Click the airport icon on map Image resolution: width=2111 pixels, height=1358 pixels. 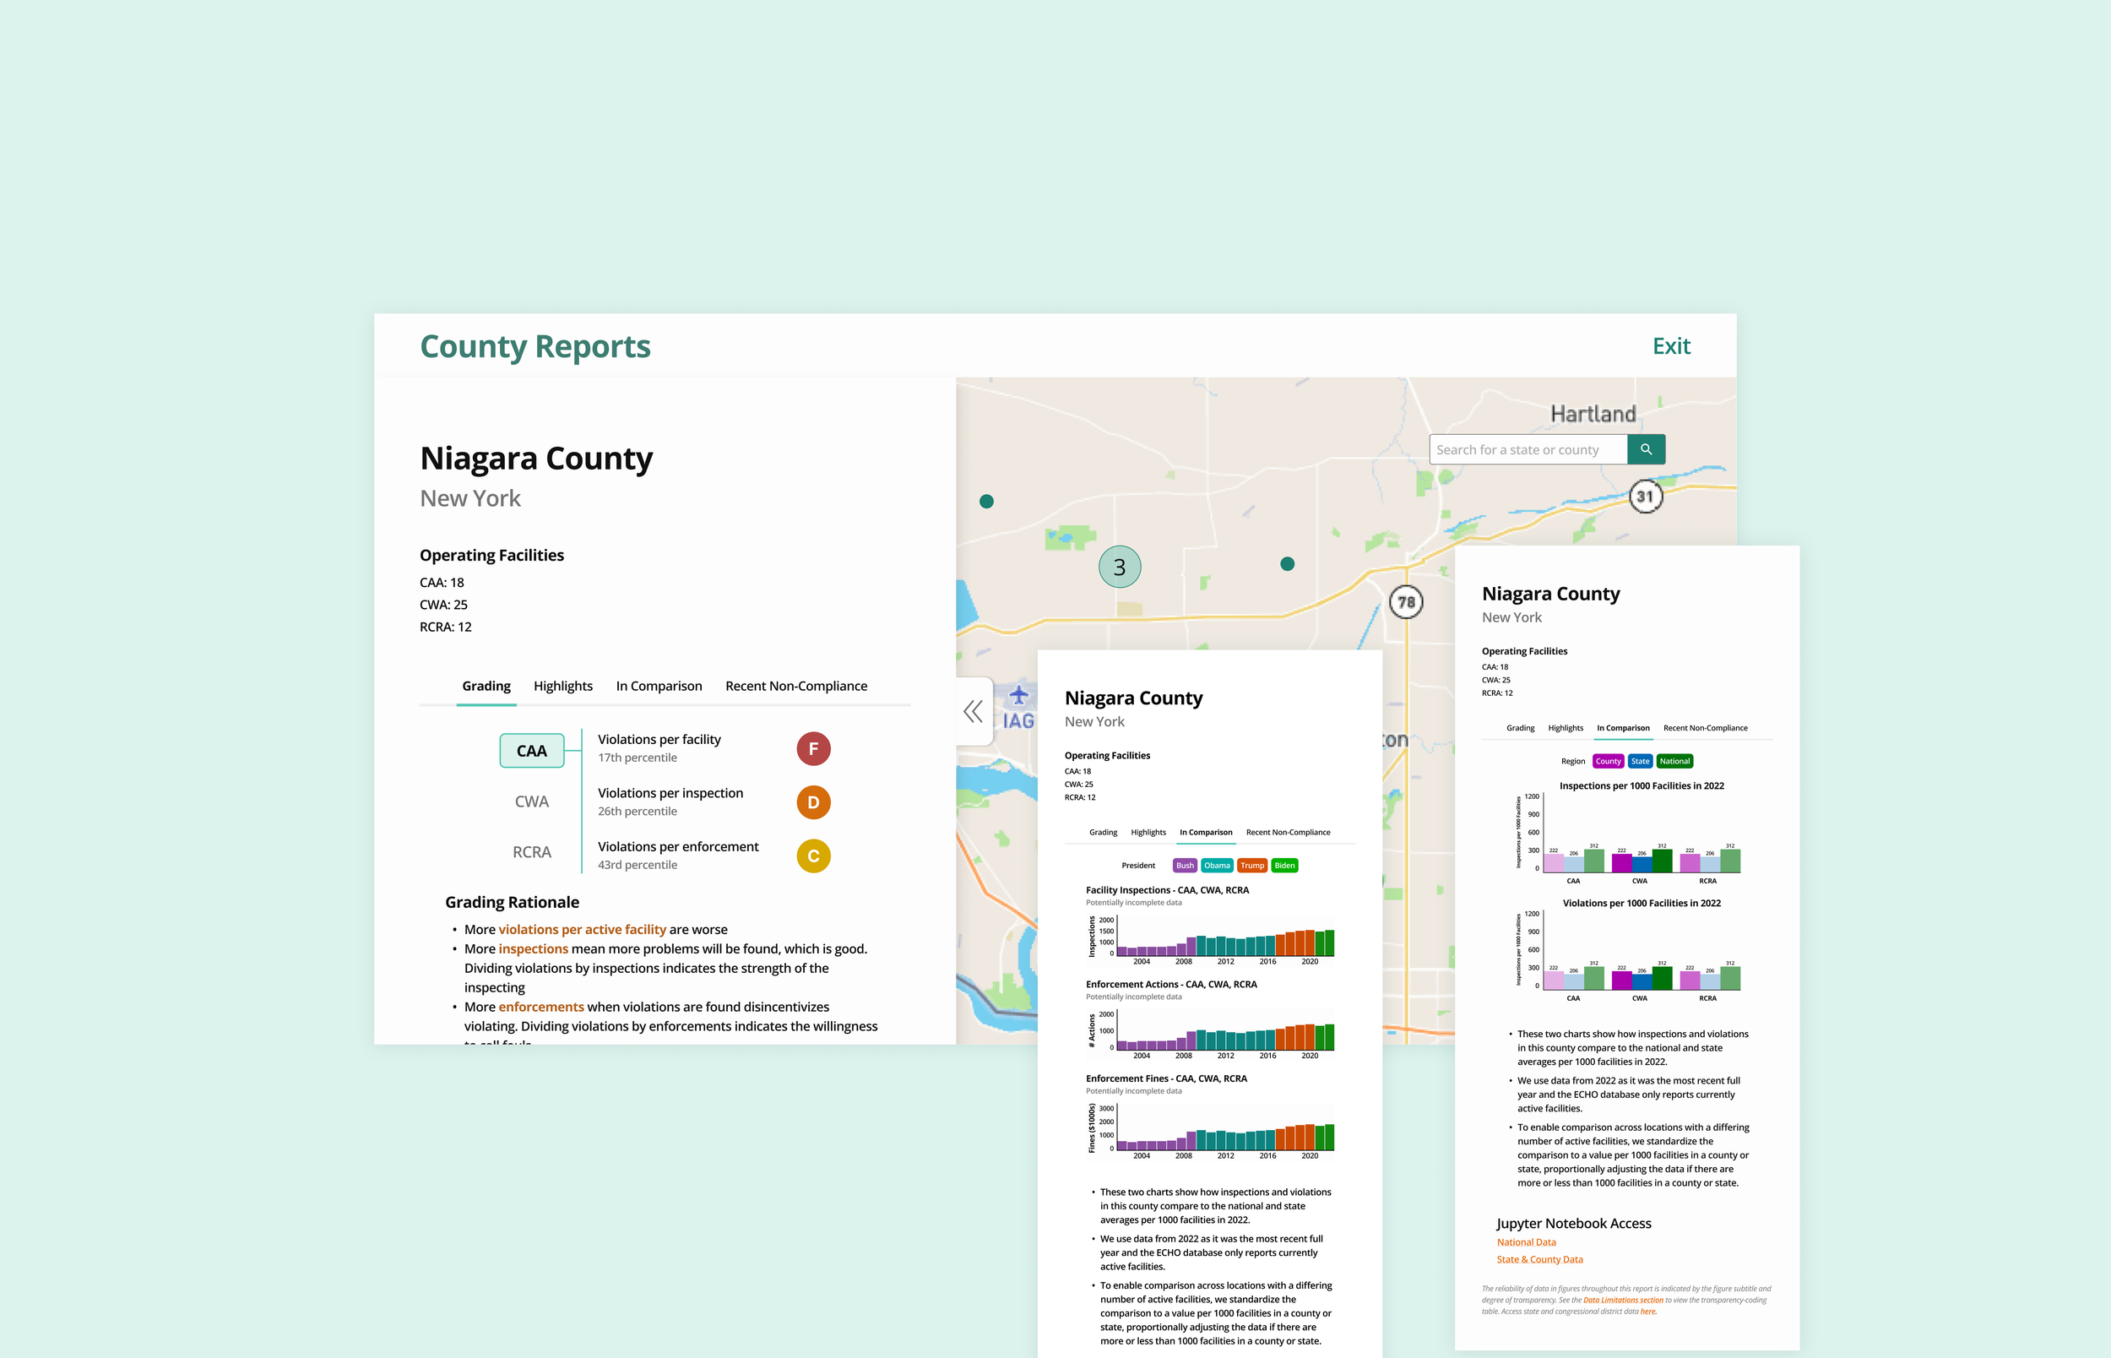click(x=1018, y=697)
